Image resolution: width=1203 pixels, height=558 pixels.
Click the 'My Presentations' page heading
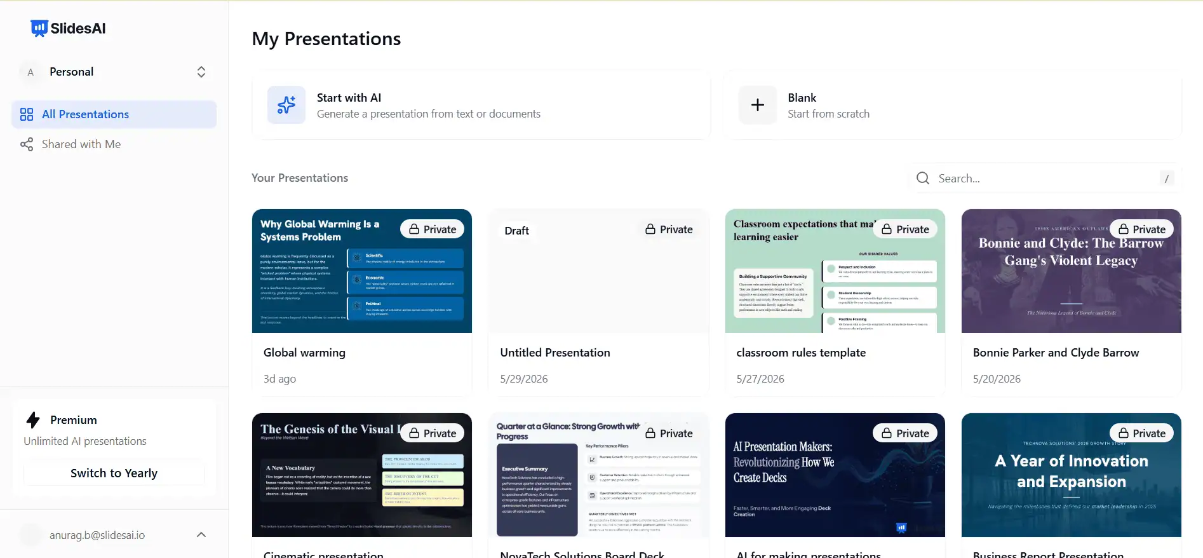326,39
